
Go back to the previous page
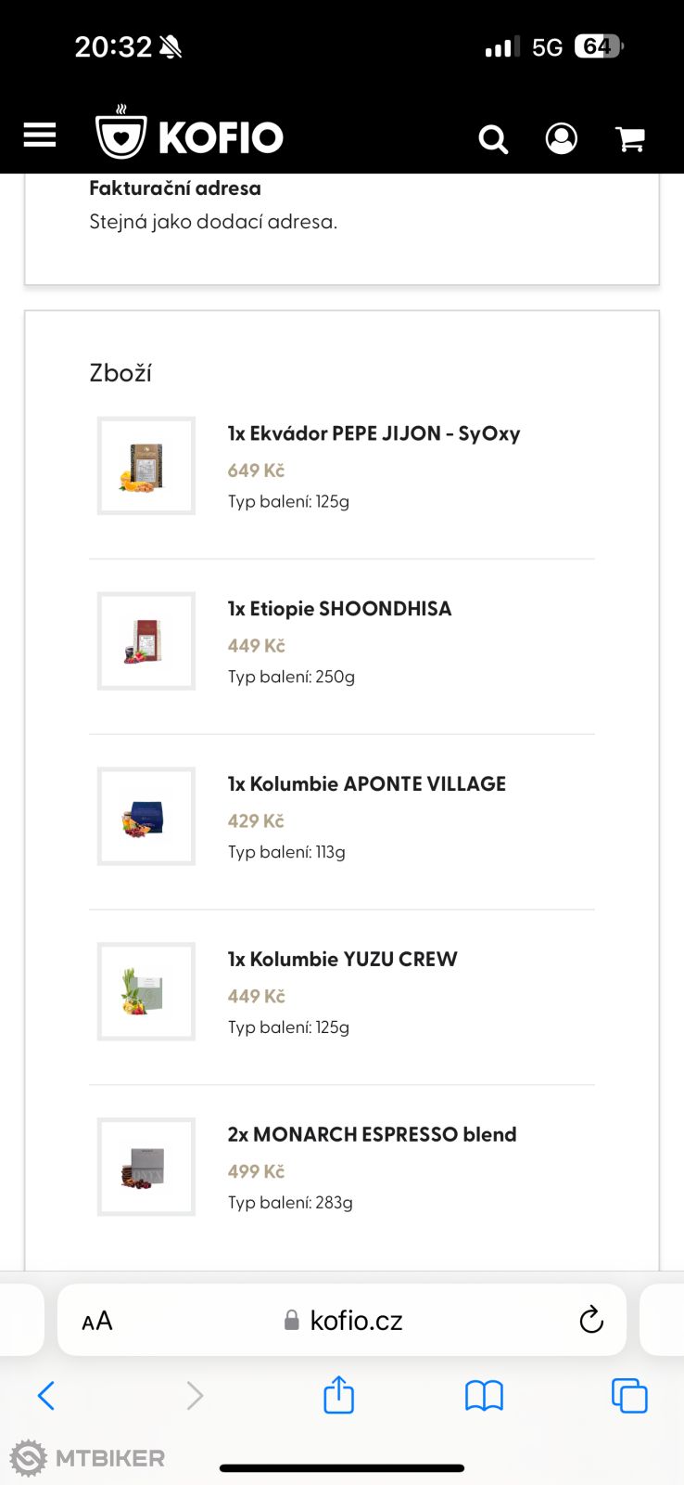pos(46,1395)
